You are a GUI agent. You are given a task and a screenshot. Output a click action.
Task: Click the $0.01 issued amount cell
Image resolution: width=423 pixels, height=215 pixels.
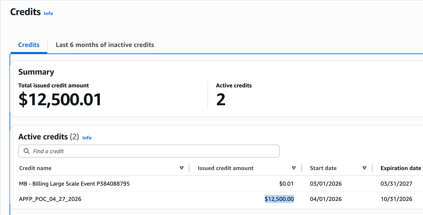coord(286,184)
